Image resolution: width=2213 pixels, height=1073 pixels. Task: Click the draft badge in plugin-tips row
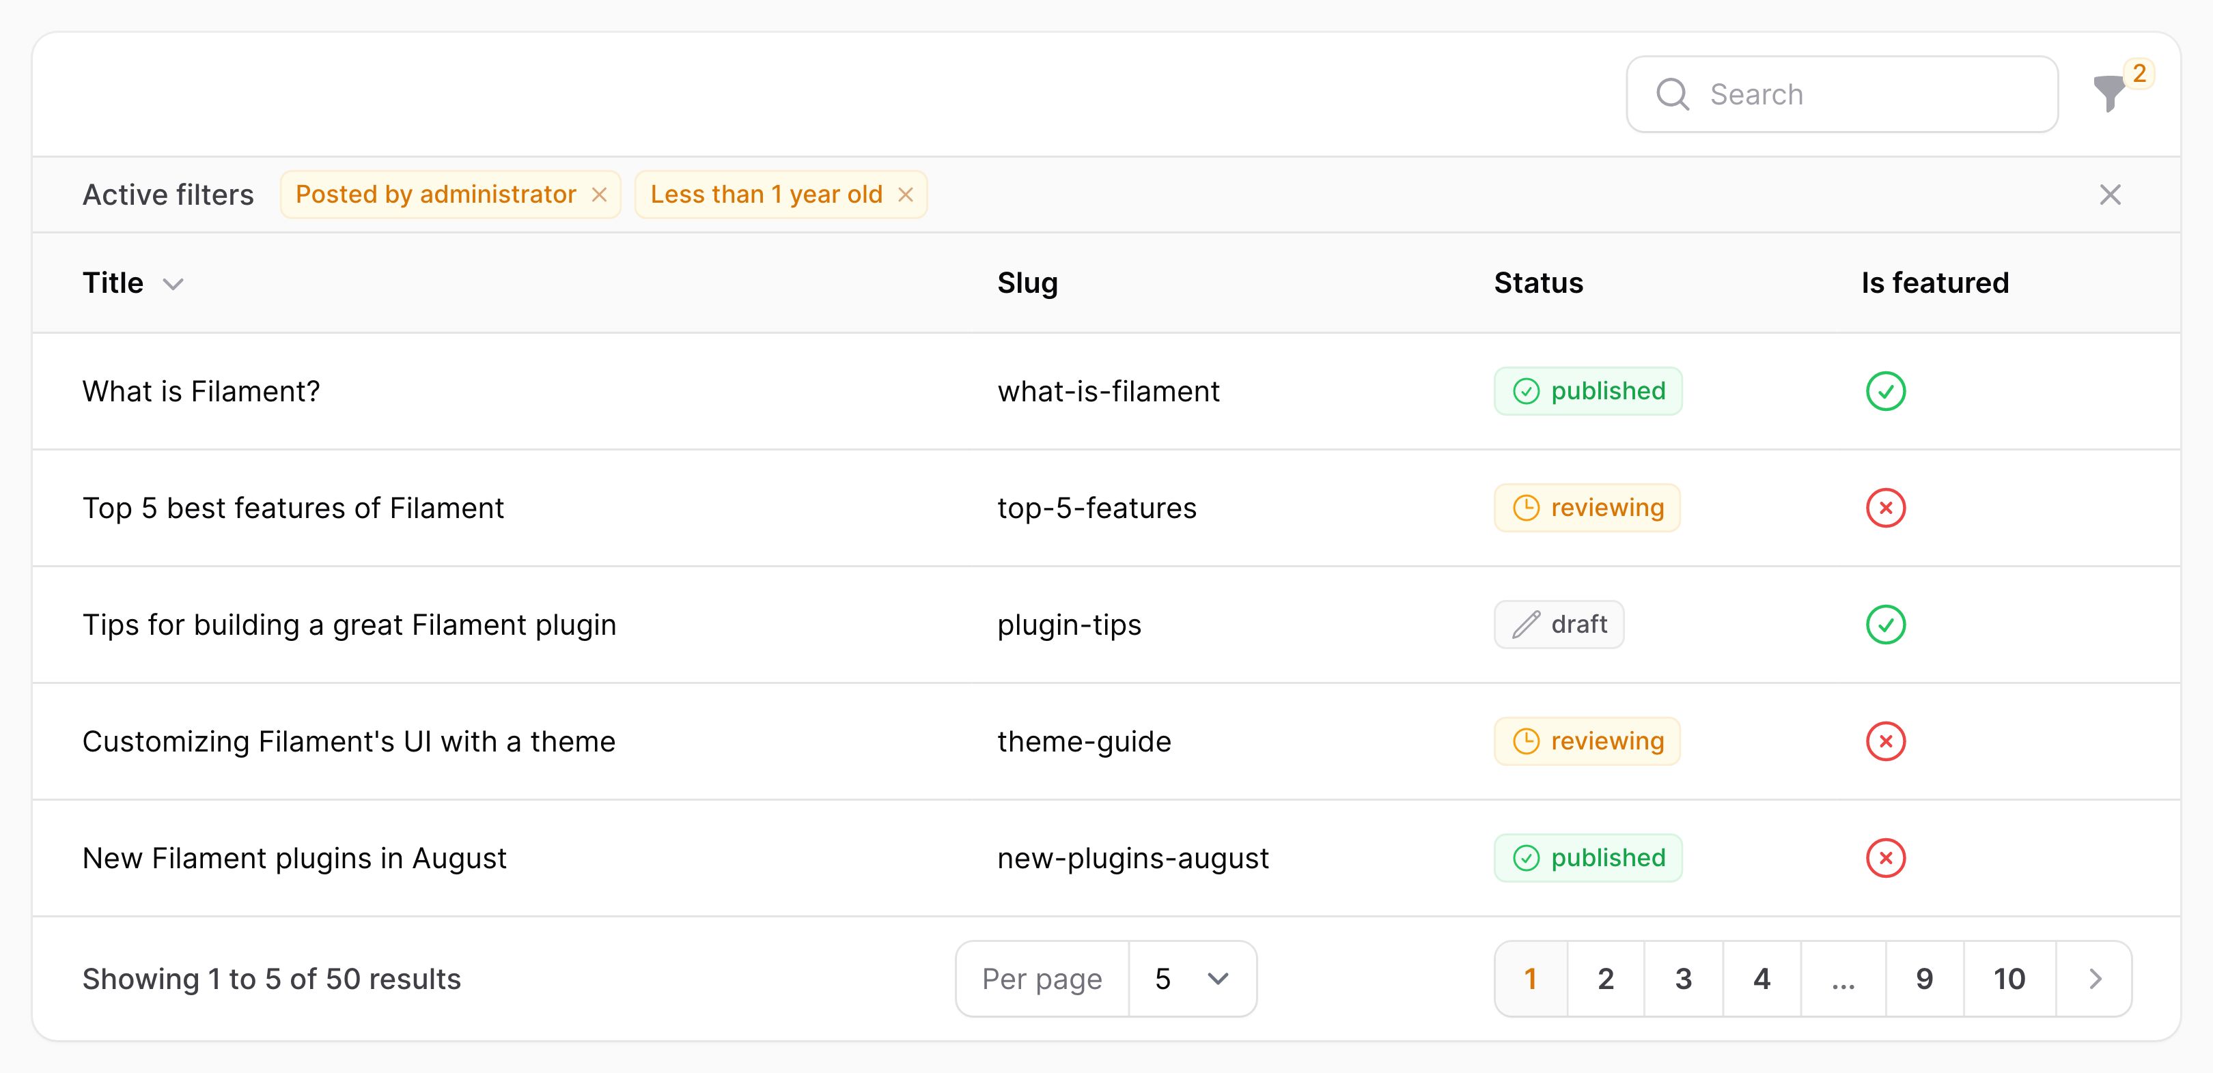click(1559, 625)
